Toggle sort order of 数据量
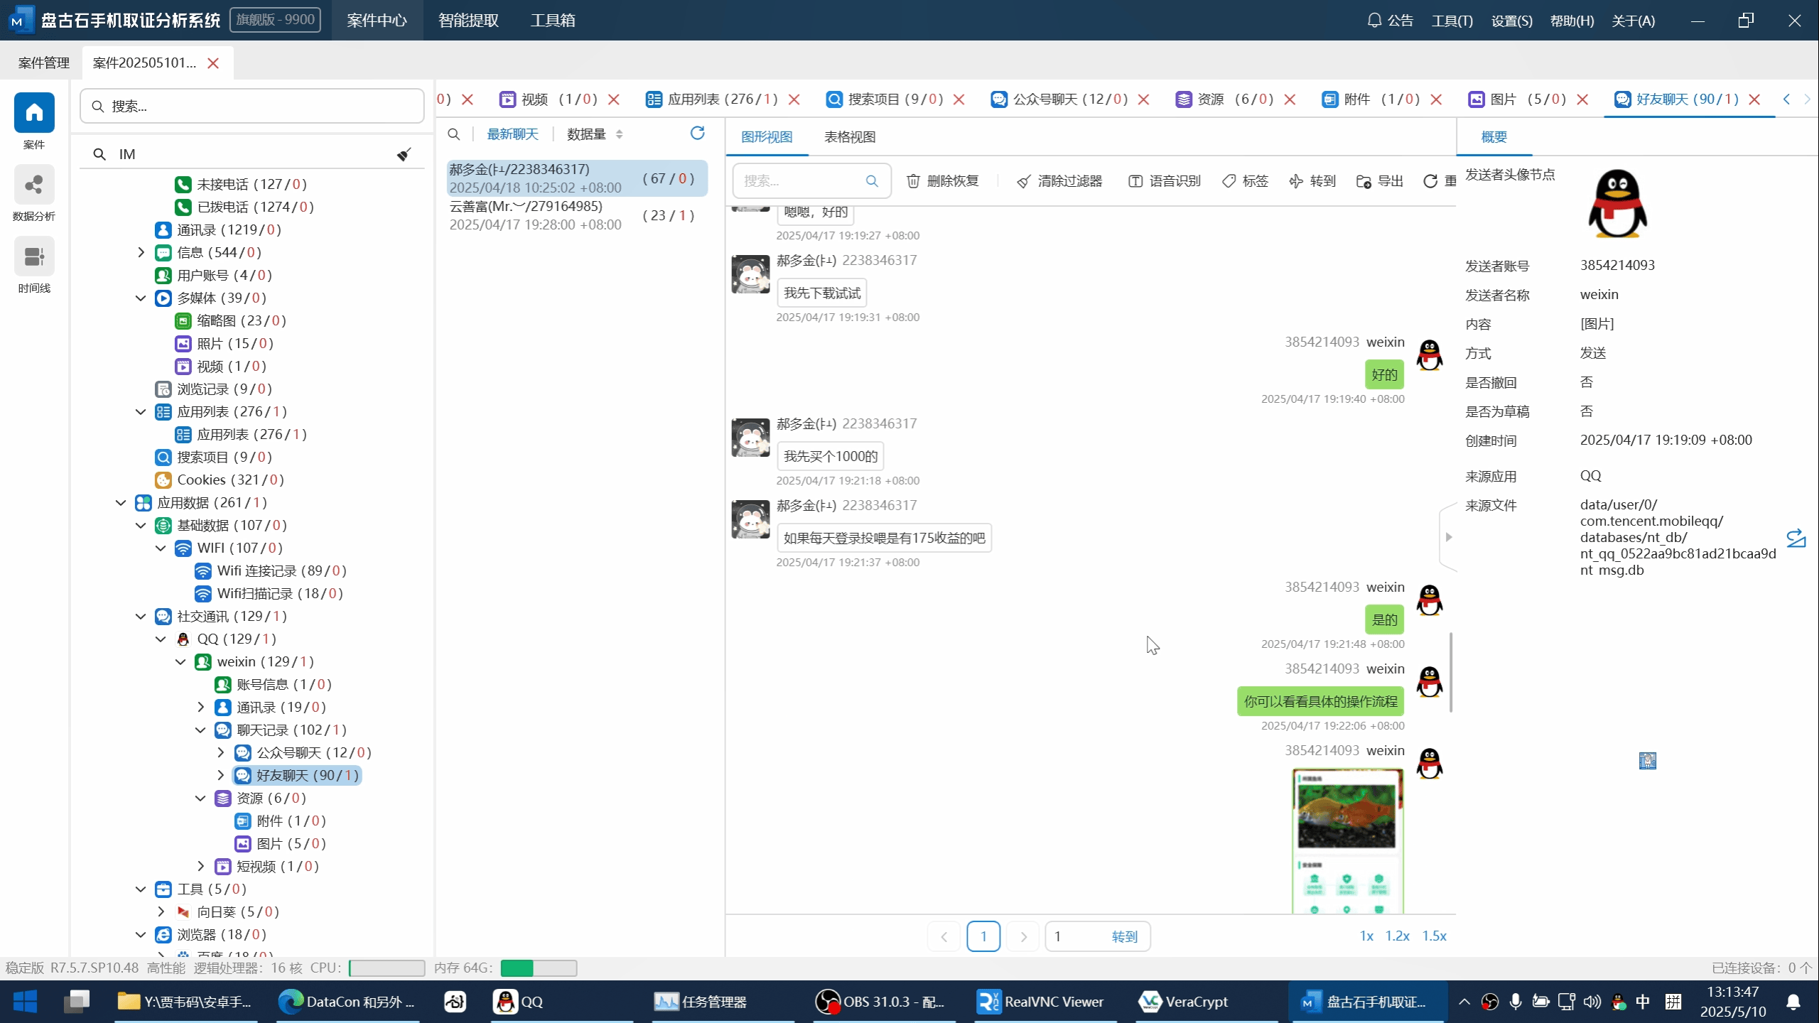Image resolution: width=1819 pixels, height=1023 pixels. pyautogui.click(x=619, y=134)
